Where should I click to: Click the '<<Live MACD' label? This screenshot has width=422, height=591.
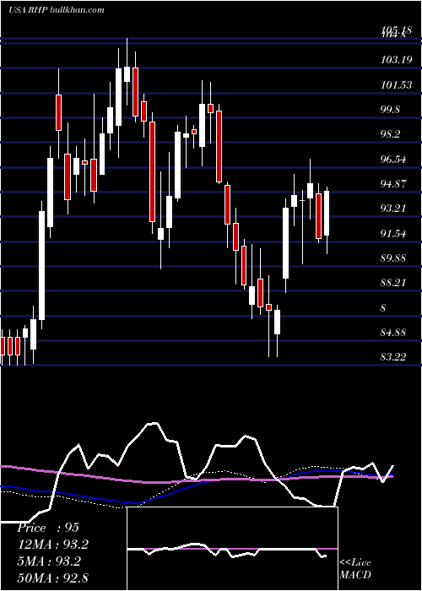(355, 568)
